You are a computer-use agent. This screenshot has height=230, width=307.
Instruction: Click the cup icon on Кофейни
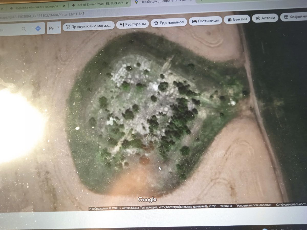(286, 17)
